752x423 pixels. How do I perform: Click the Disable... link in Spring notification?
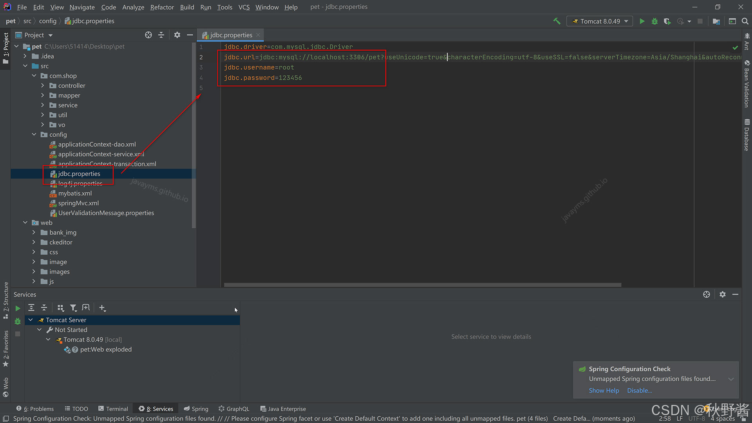[x=639, y=390]
